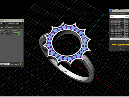Image resolution: width=129 pixels, height=97 pixels.
Task: Click Calculate button in Metal Weights
Action: (125, 49)
